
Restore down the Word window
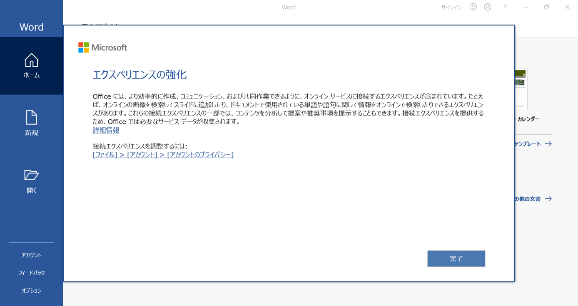tap(546, 7)
